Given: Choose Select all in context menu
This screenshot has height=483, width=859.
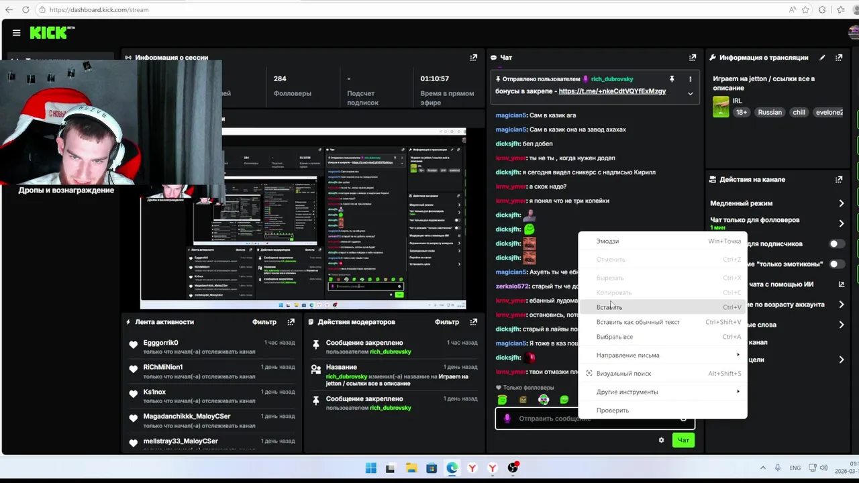Looking at the screenshot, I should pyautogui.click(x=662, y=337).
